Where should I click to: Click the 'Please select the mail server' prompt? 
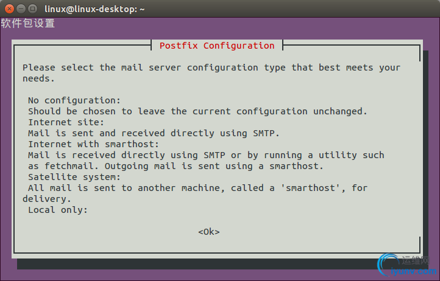click(x=211, y=68)
